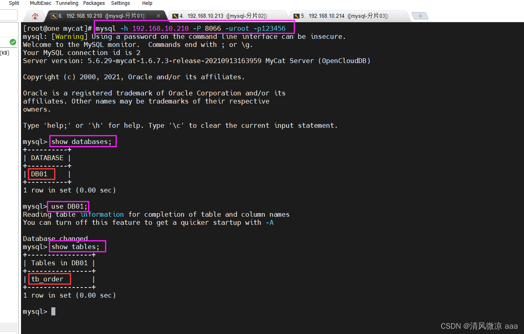Click the '-p123456' password argument
The width and height of the screenshot is (524, 334).
269,28
